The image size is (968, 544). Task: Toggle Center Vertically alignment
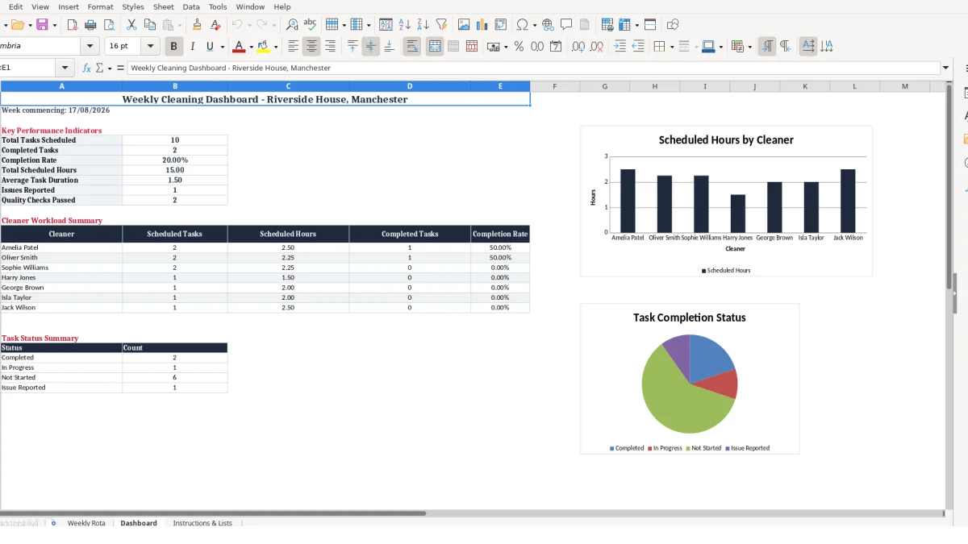[x=371, y=47]
